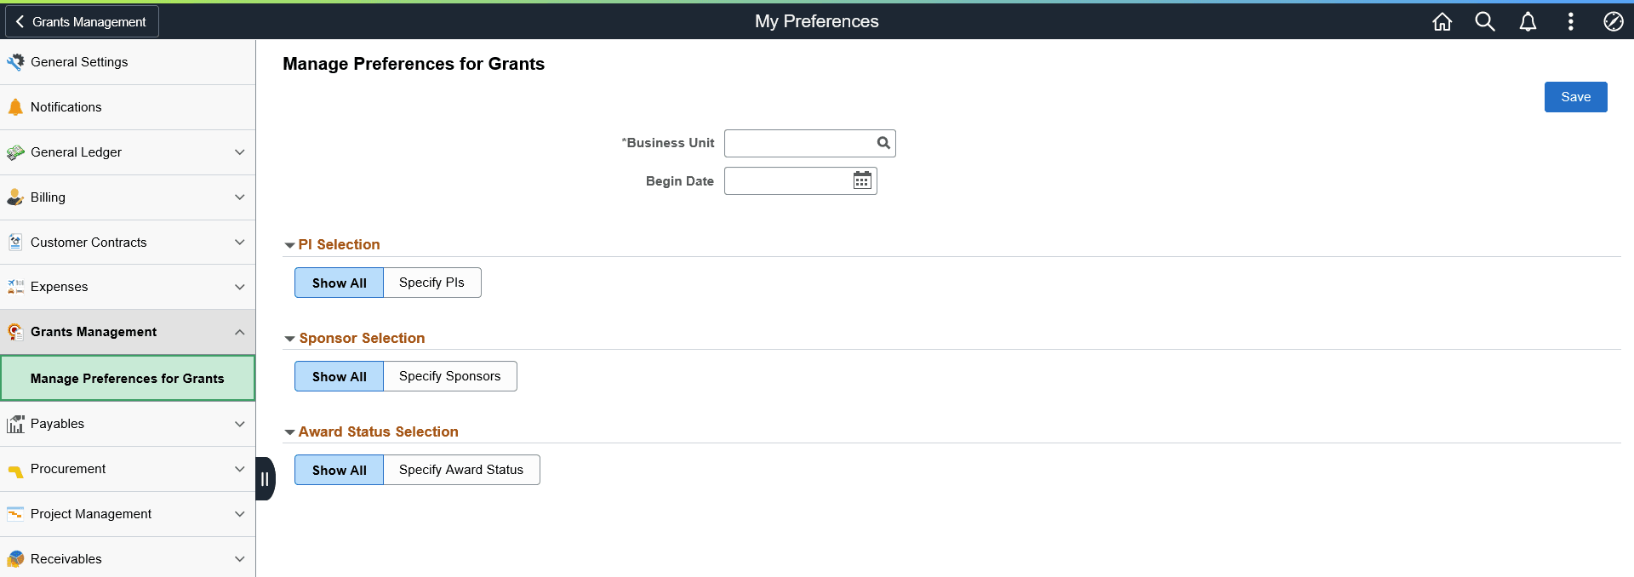Collapse the Sponsor Selection section
Screen dimensions: 1634x577
pos(290,339)
